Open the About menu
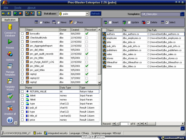The image size is (186, 140). (x=31, y=8)
